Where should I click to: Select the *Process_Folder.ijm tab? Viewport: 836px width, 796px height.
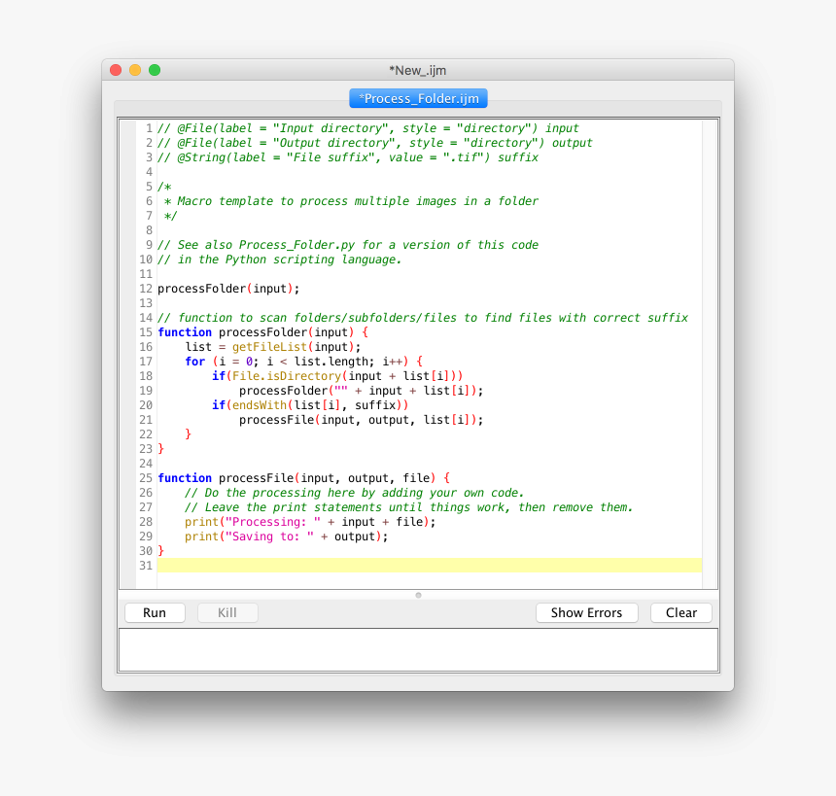point(417,98)
